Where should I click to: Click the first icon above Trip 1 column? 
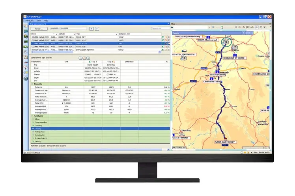(x=80, y=58)
